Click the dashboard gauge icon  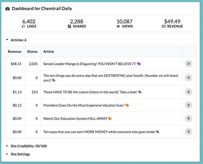(x=8, y=9)
